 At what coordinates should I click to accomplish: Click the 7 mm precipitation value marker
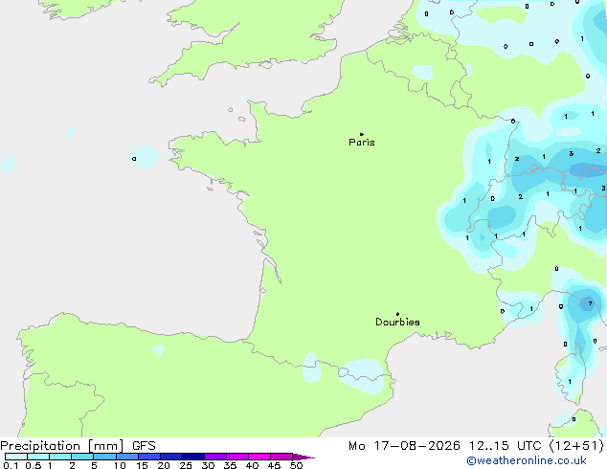[x=590, y=303]
